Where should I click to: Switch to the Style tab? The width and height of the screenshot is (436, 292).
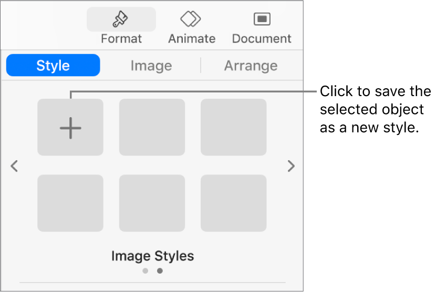53,66
